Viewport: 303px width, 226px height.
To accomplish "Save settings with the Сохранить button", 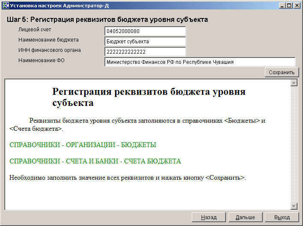I will 282,72.
